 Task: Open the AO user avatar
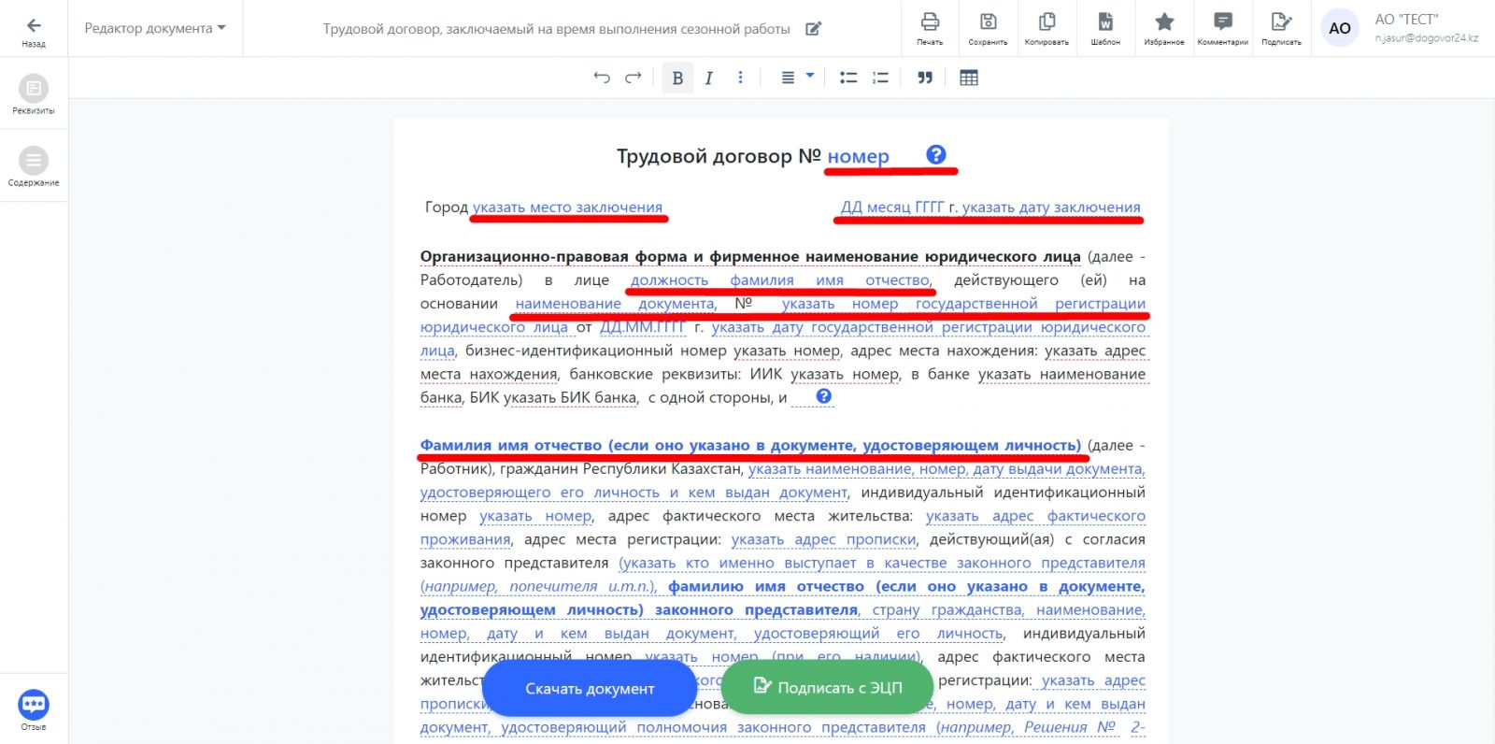tap(1340, 28)
